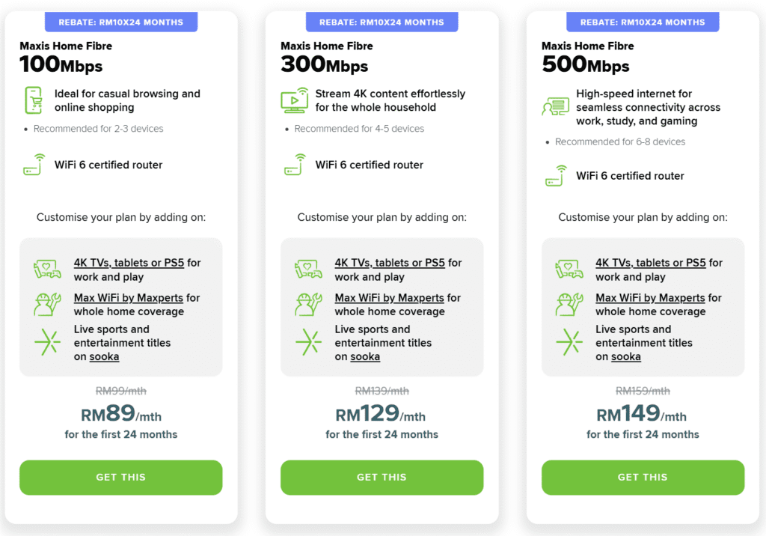Click the REBATE badge above the 500Mbps plan
The height and width of the screenshot is (536, 766).
[643, 22]
